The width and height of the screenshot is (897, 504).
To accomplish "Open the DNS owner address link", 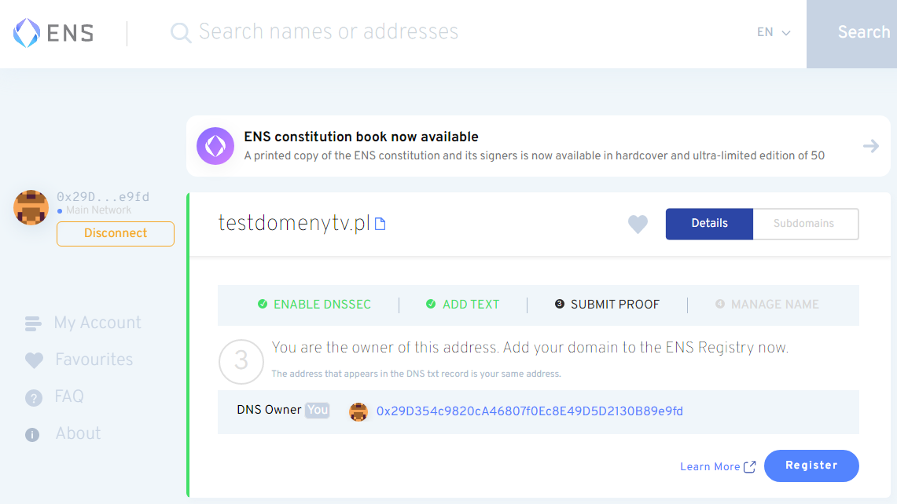I will click(529, 411).
